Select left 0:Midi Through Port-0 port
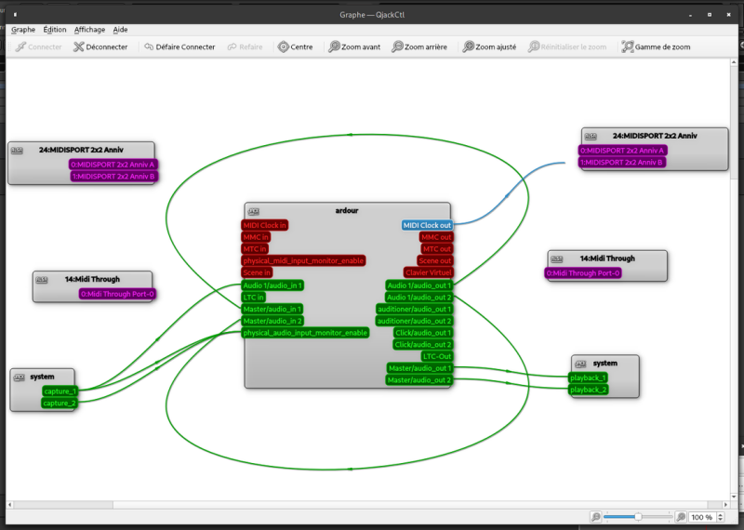Screen dimensions: 744x530 pyautogui.click(x=117, y=294)
